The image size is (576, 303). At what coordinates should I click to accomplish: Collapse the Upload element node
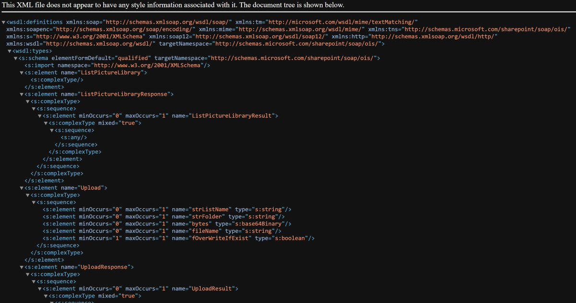pos(22,188)
